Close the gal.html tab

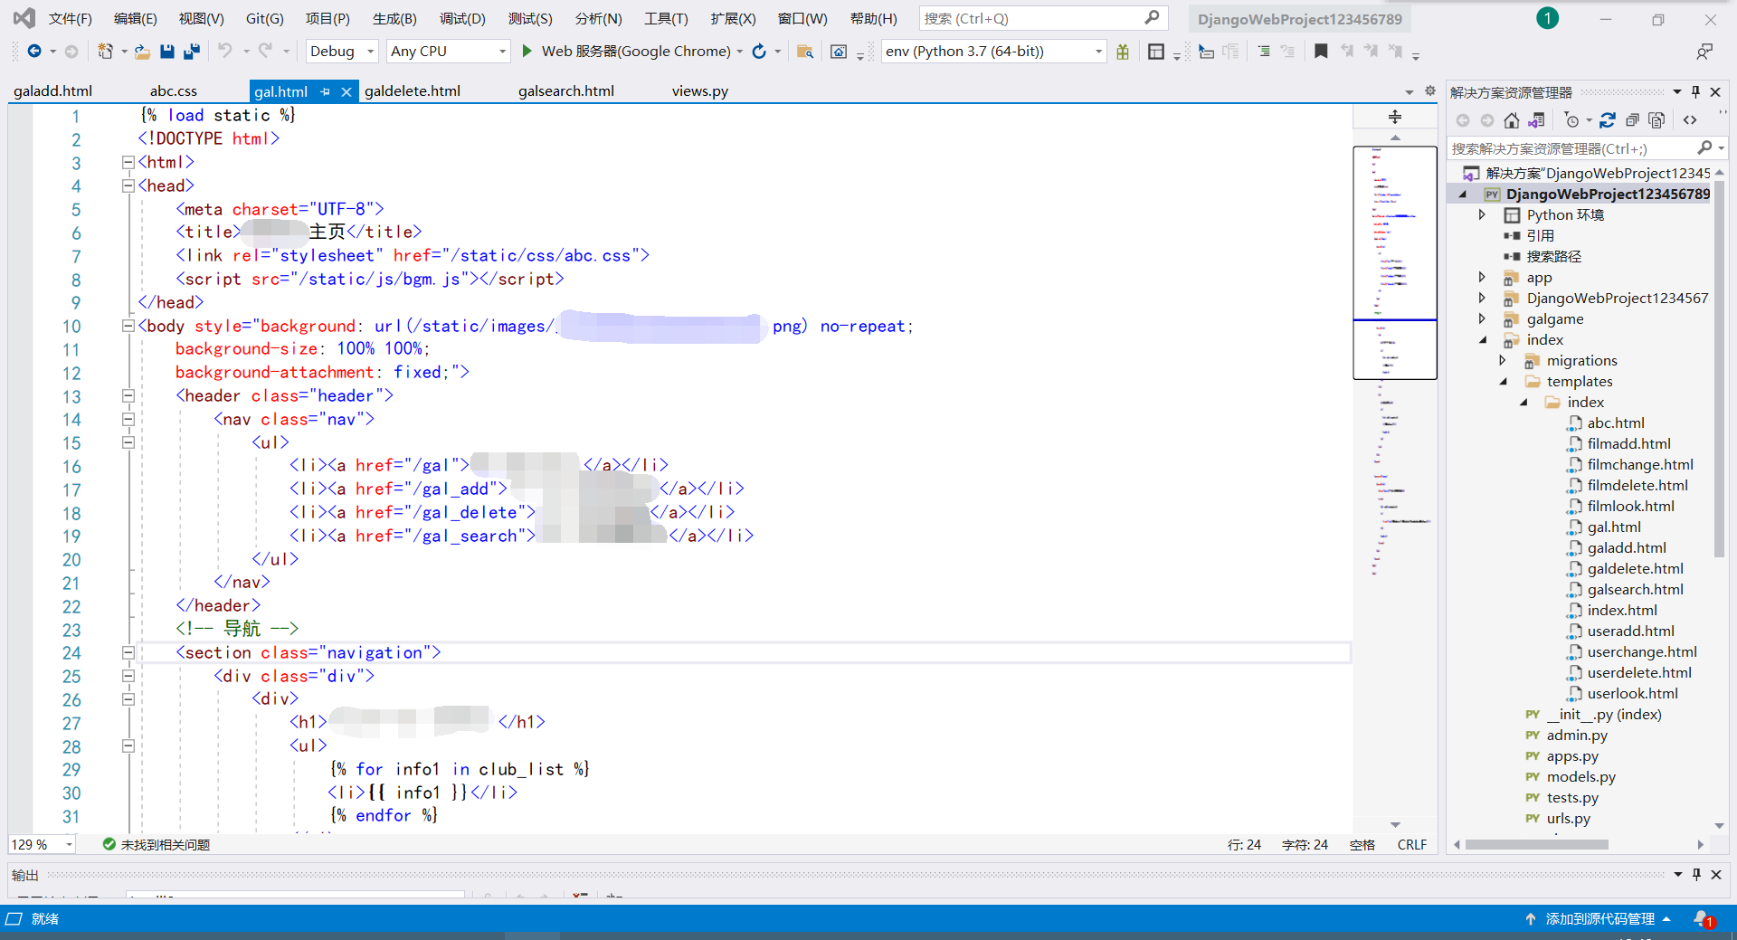(x=346, y=91)
